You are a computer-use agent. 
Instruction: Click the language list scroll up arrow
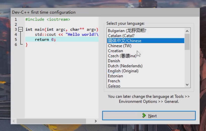pyautogui.click(x=187, y=31)
